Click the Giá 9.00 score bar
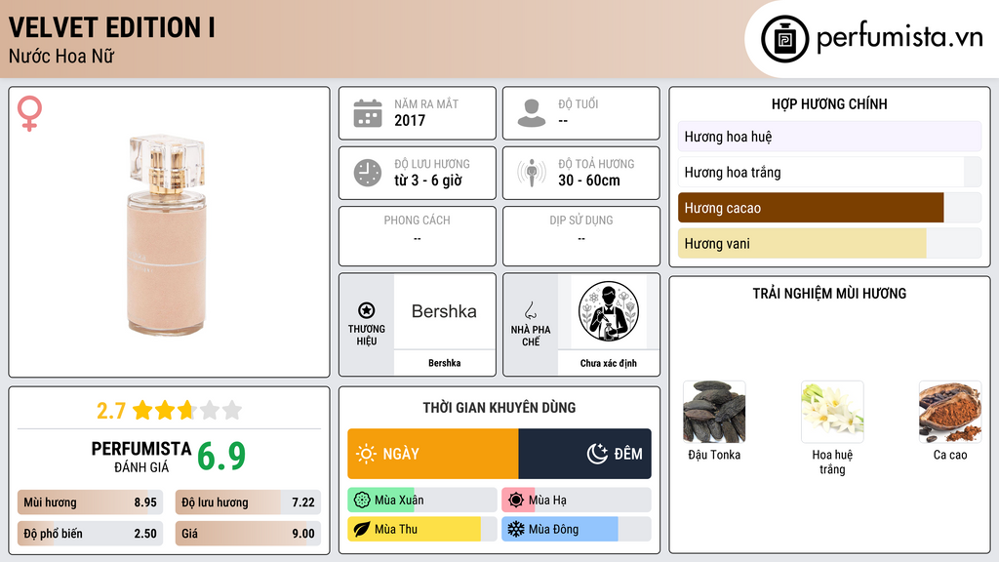The width and height of the screenshot is (999, 562). (x=248, y=534)
